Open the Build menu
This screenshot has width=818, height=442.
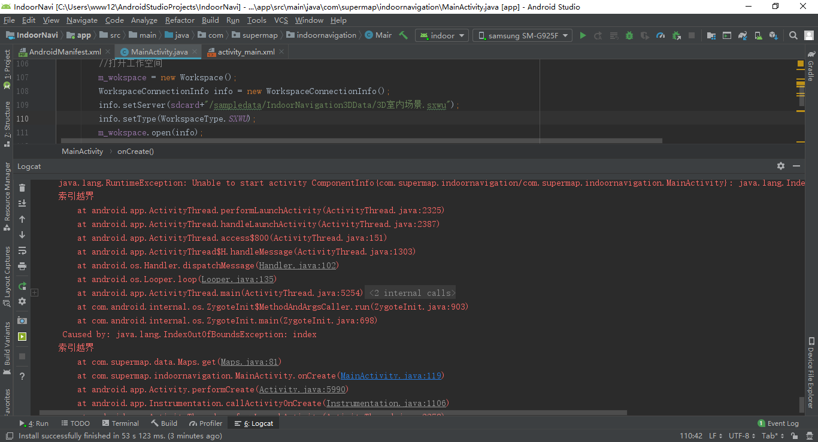click(x=210, y=20)
